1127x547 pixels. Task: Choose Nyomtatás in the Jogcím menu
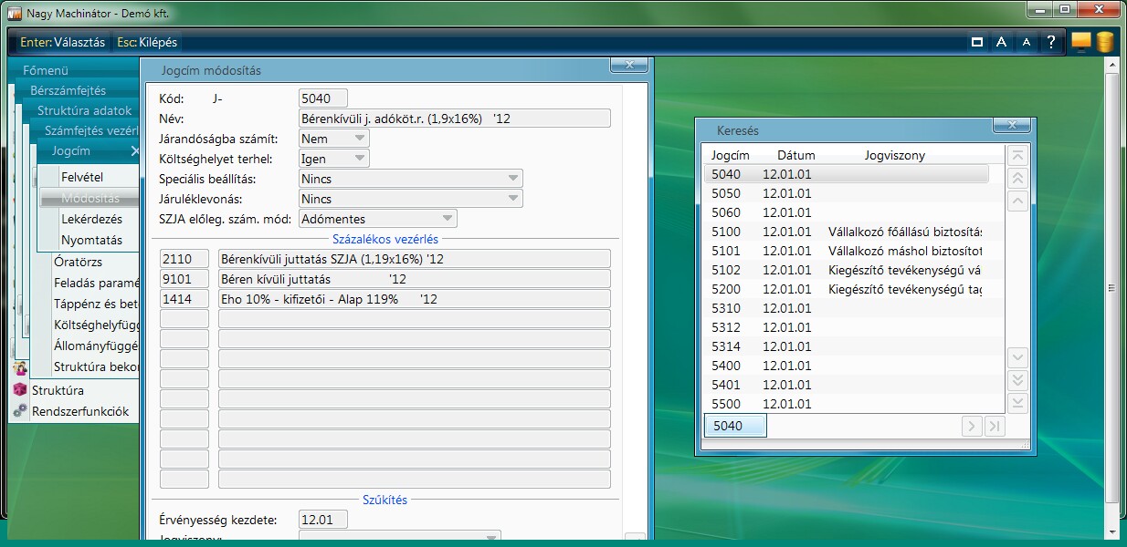91,241
